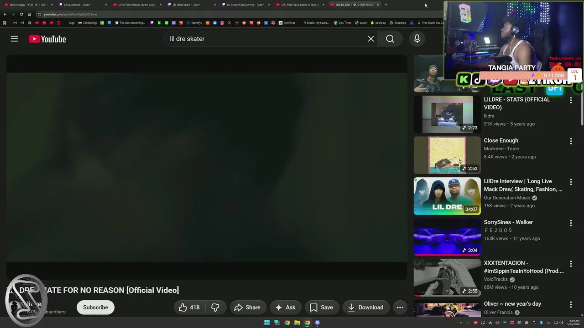The height and width of the screenshot is (328, 584).
Task: Go to YouTube home via logo
Action: [47, 39]
